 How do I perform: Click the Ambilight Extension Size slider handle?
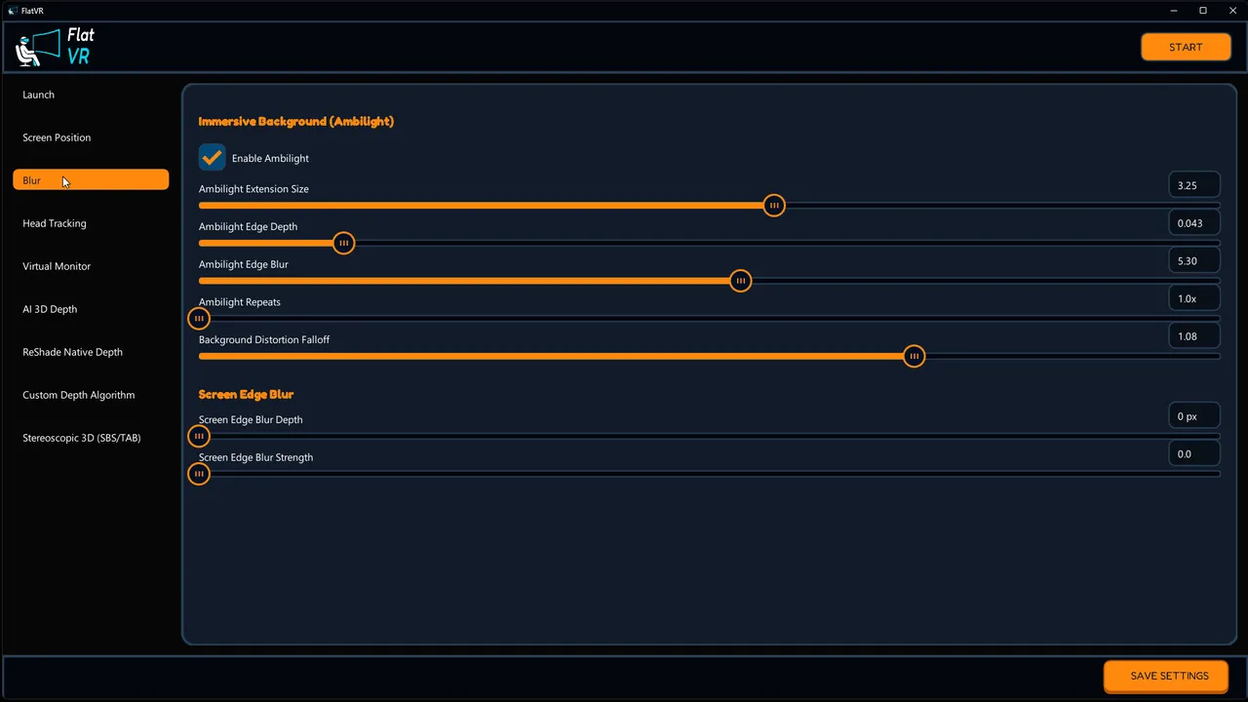[774, 206]
